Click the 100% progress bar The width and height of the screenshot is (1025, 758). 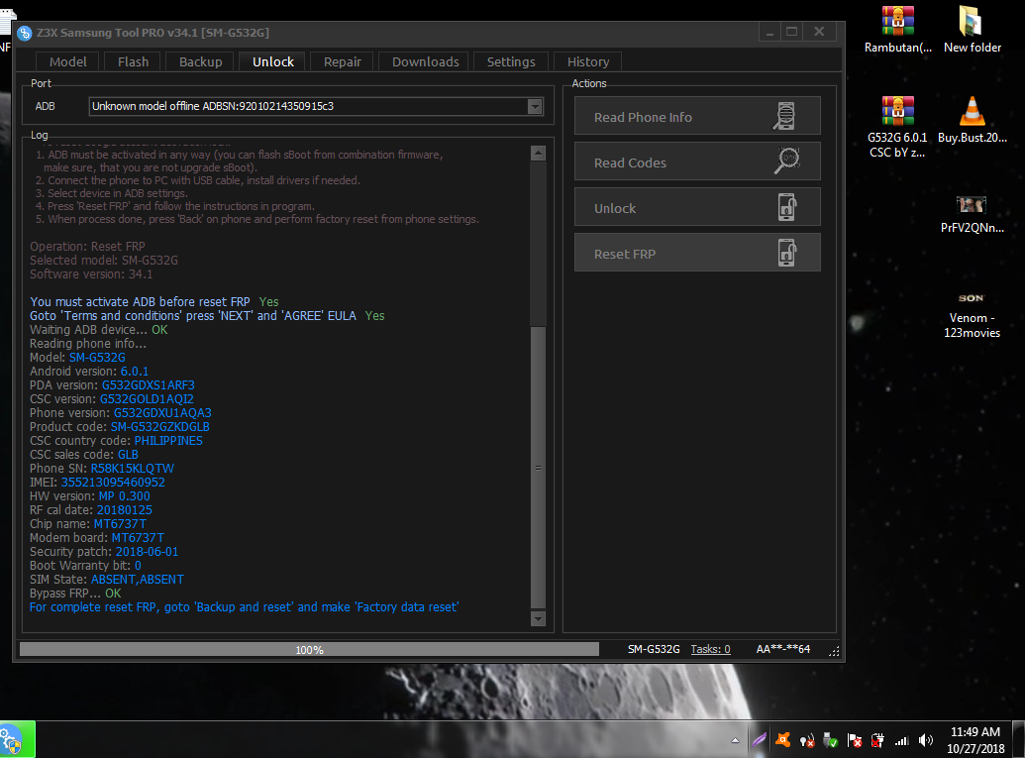click(309, 649)
